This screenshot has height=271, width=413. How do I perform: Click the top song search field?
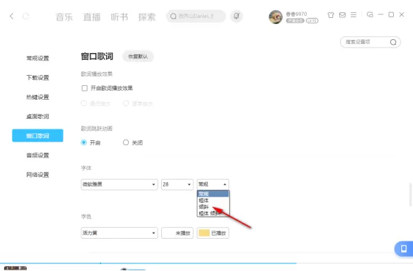pyautogui.click(x=196, y=16)
